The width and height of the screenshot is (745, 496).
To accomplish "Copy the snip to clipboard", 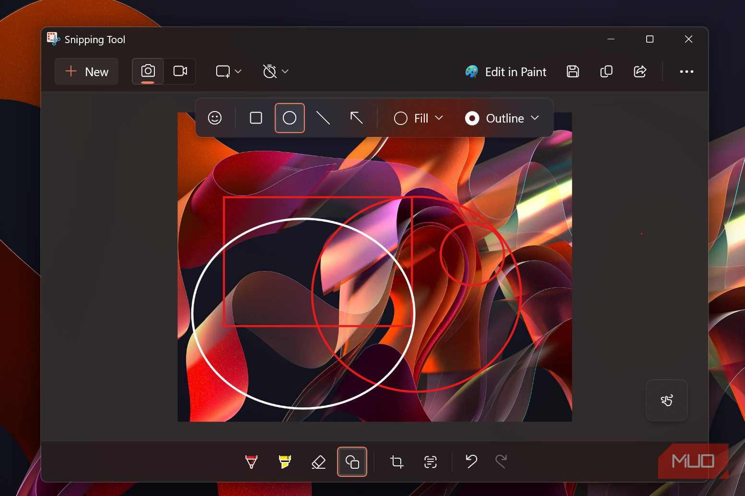I will click(606, 71).
